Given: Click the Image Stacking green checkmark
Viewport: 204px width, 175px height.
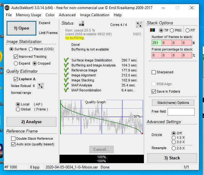Looking at the screenshot, I should coord(66,80).
